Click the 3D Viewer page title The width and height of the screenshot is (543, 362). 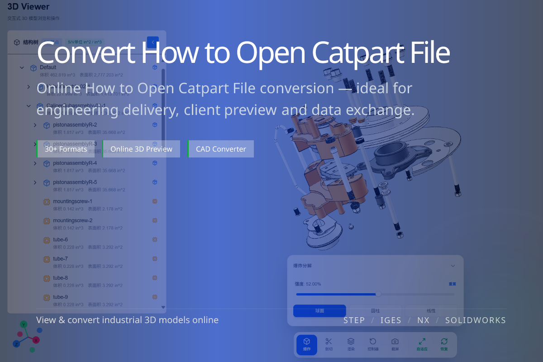pos(29,7)
